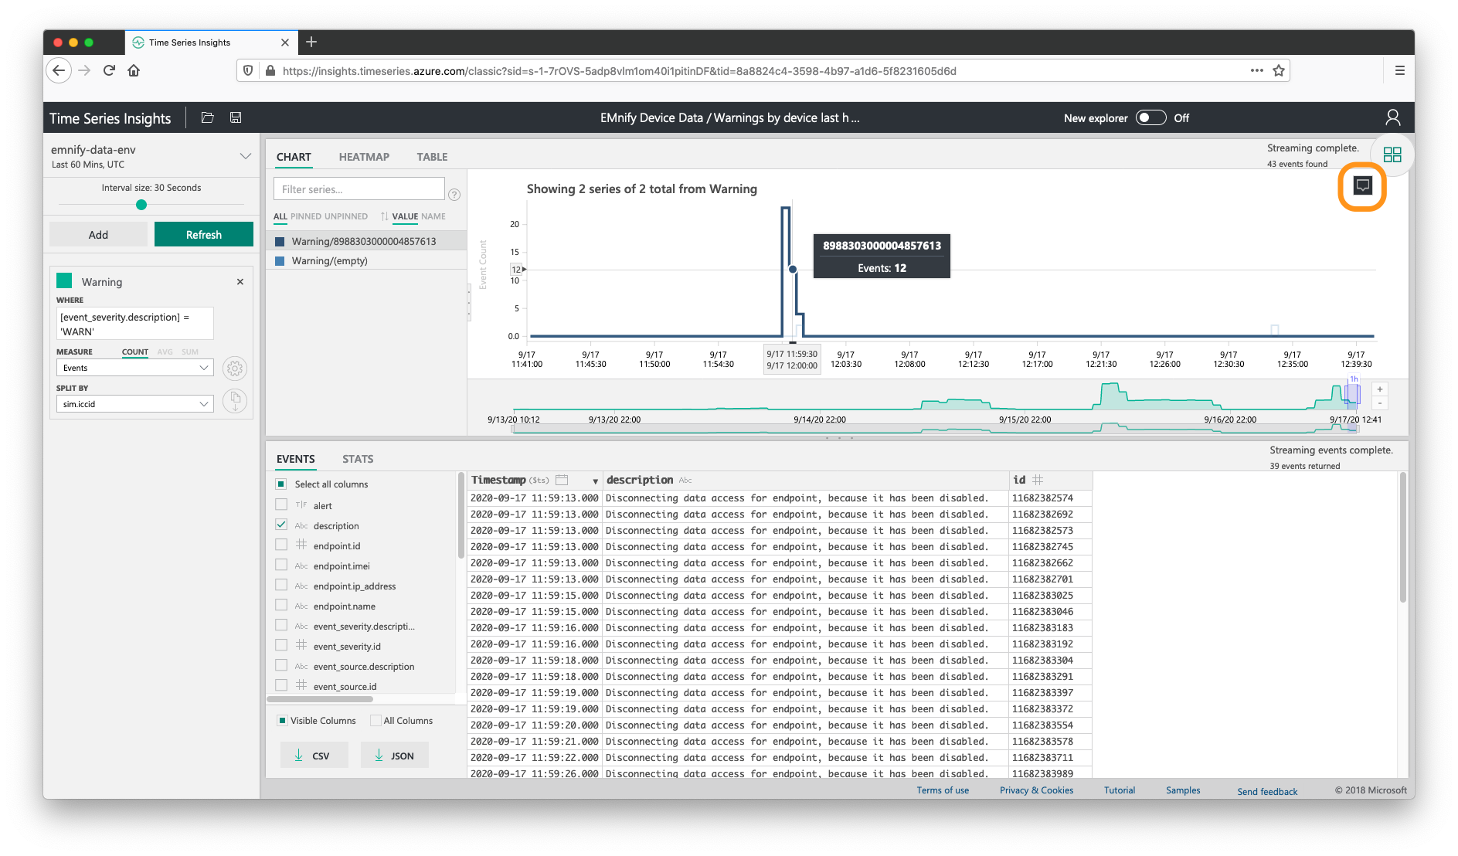The height and width of the screenshot is (856, 1458).
Task: Uncheck the description column checkbox
Action: (x=281, y=525)
